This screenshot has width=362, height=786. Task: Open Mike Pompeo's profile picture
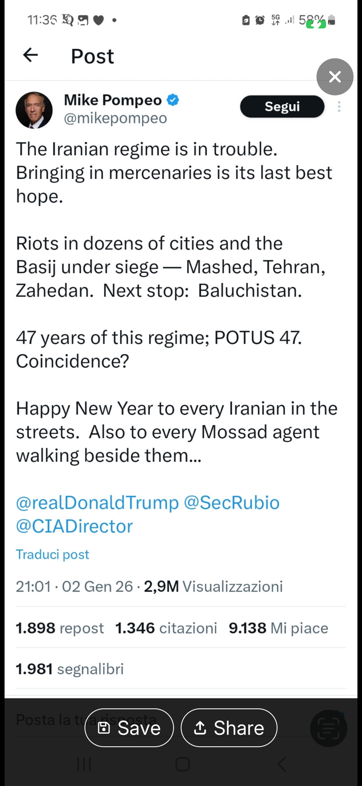pos(34,110)
